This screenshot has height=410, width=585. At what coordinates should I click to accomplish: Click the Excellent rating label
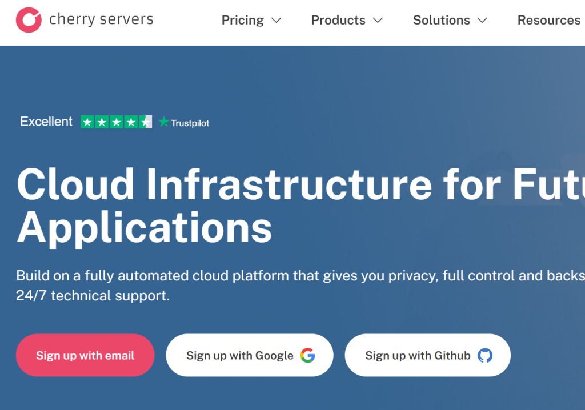tap(46, 122)
